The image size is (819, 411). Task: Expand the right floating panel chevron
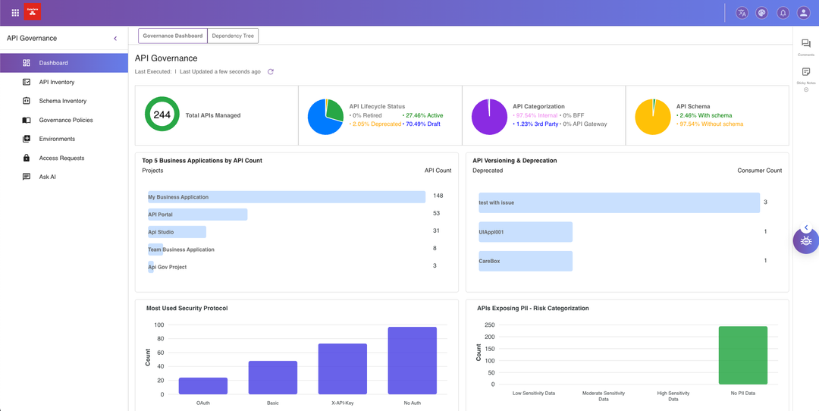pos(806,227)
